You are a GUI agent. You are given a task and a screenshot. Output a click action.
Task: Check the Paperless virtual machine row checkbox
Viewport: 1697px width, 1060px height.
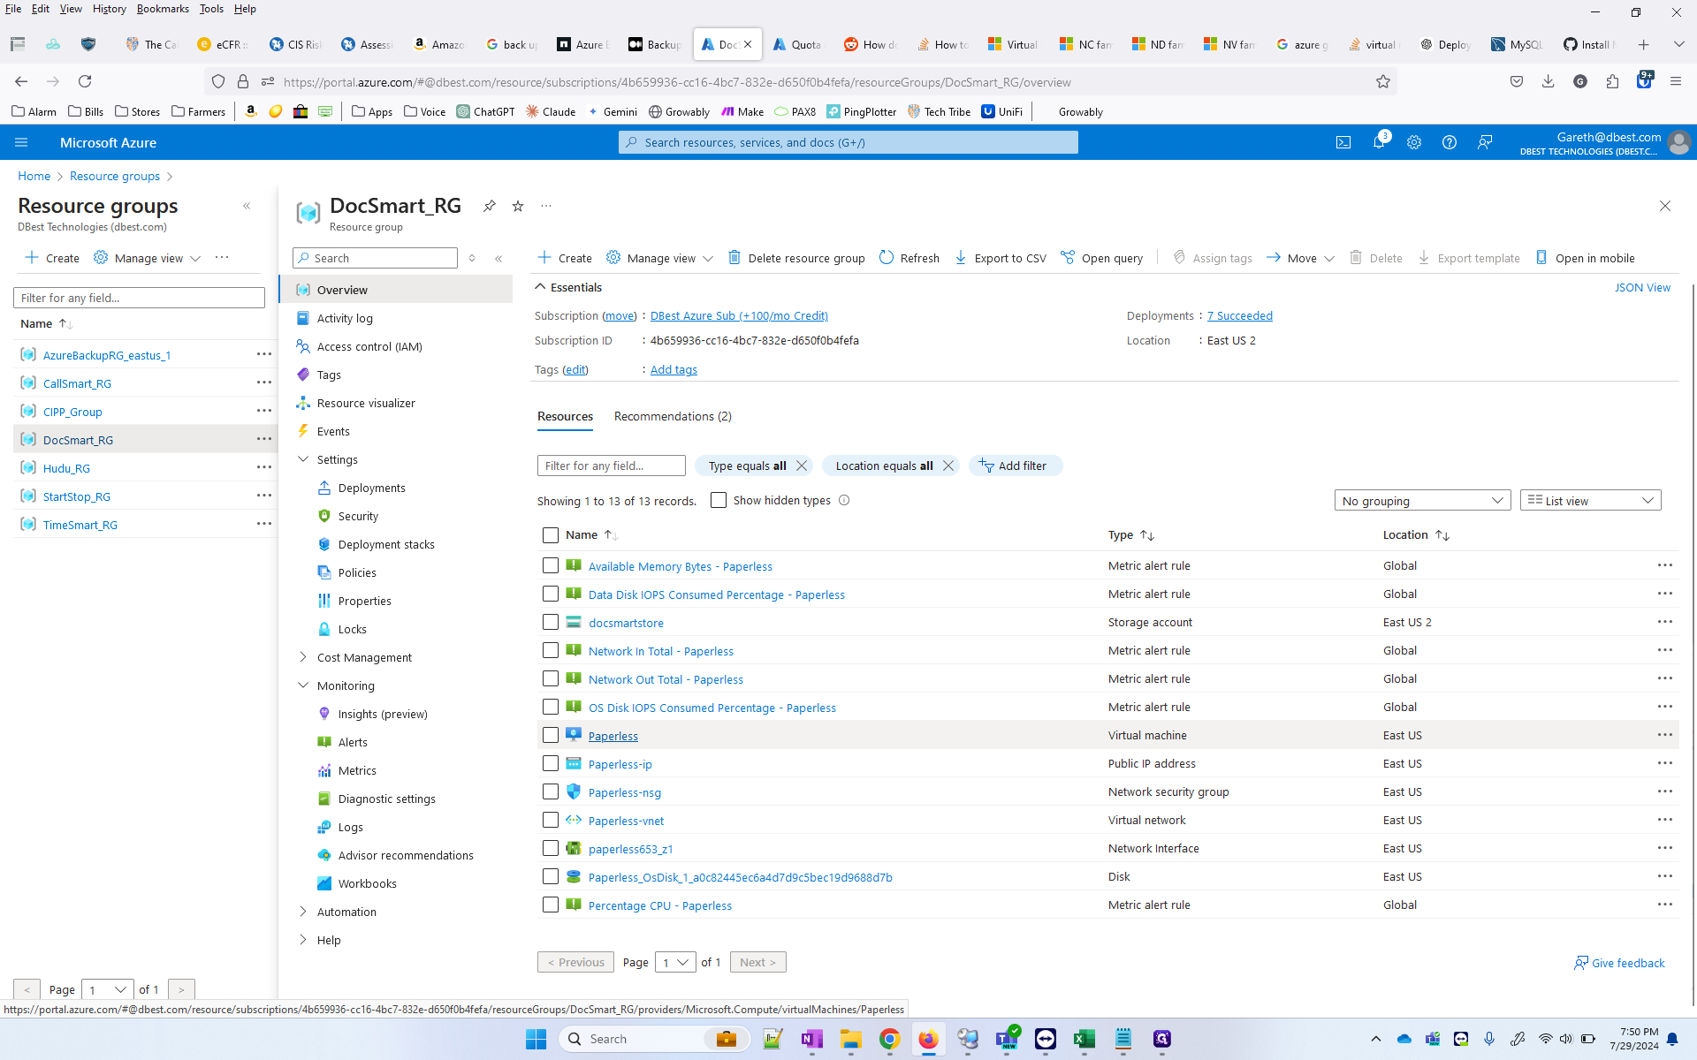click(551, 735)
